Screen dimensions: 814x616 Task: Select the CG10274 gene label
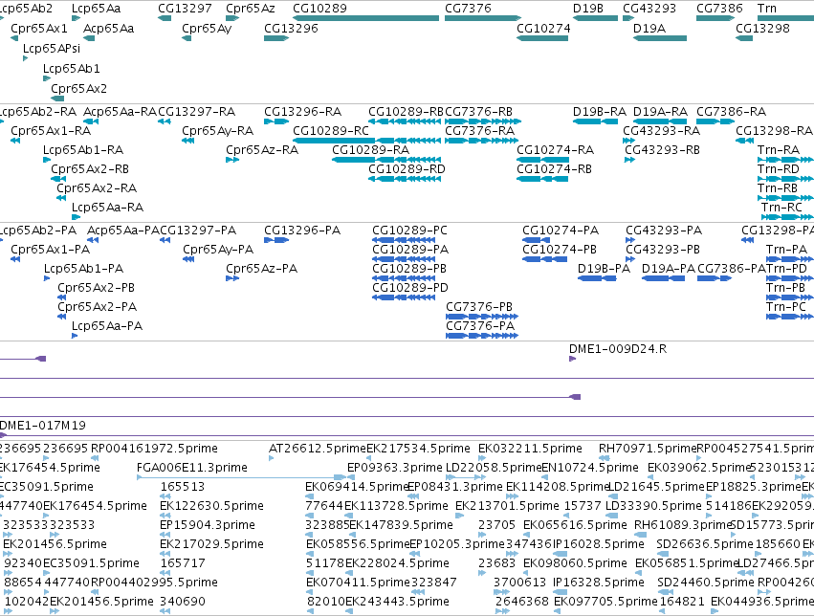[543, 29]
